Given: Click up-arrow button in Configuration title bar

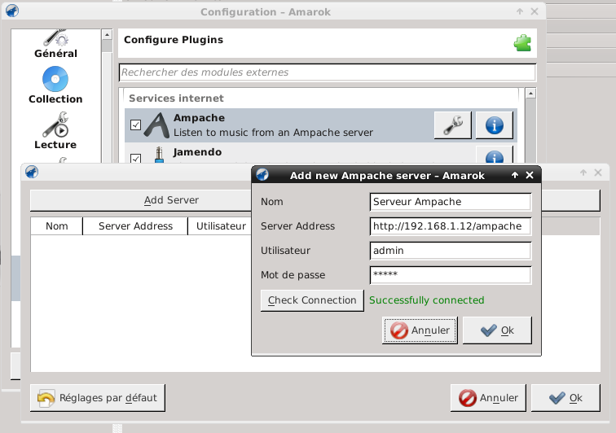Looking at the screenshot, I should [x=520, y=11].
